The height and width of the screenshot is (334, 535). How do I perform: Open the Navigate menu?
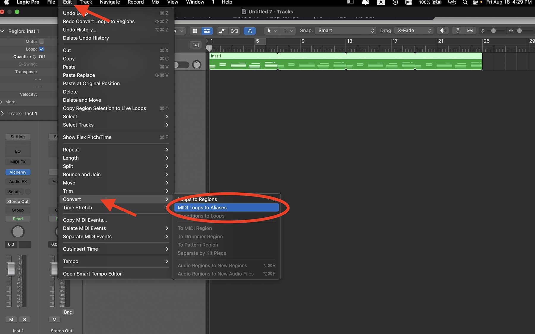(x=110, y=2)
